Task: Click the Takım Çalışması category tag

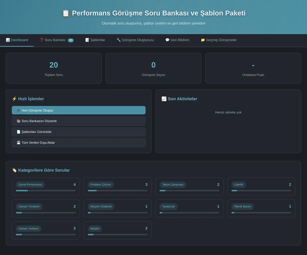Action: [x=173, y=185]
